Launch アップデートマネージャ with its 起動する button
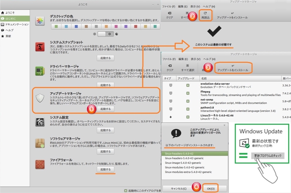Viewport: 291px width, 193px height. tap(105, 109)
